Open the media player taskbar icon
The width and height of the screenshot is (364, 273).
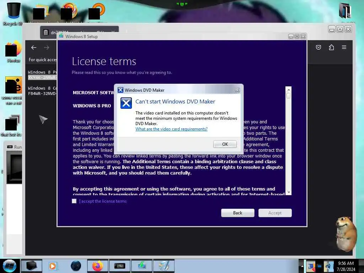click(53, 266)
